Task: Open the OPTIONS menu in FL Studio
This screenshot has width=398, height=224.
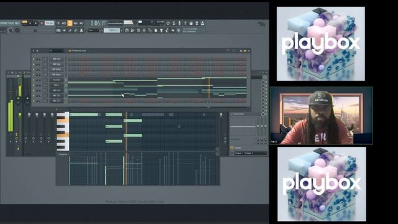Action: tap(3, 23)
